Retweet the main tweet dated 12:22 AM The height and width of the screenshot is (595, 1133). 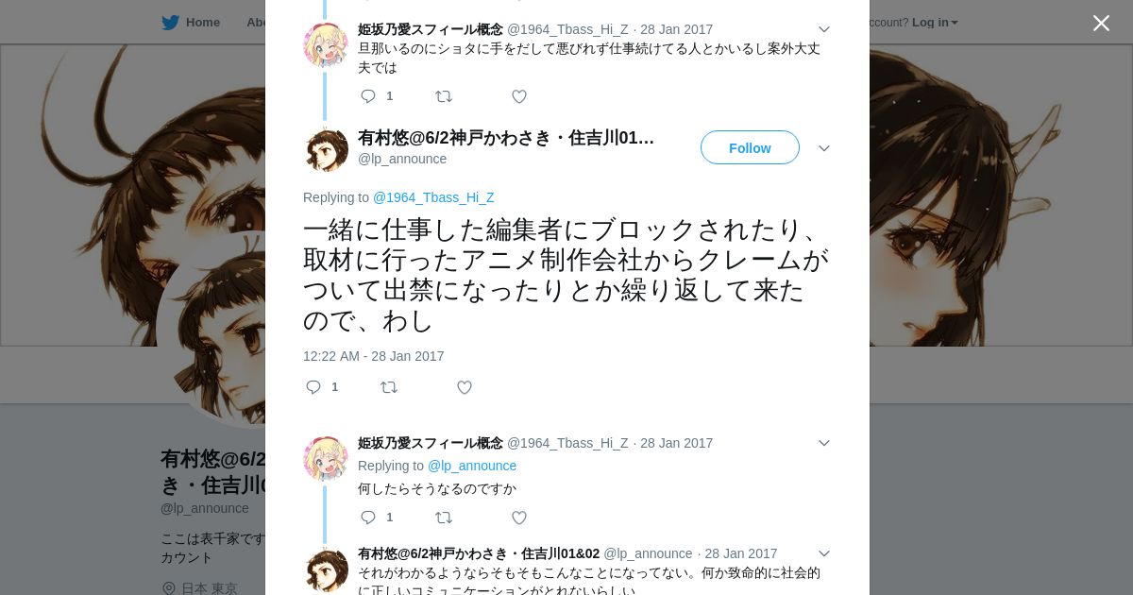pyautogui.click(x=389, y=387)
